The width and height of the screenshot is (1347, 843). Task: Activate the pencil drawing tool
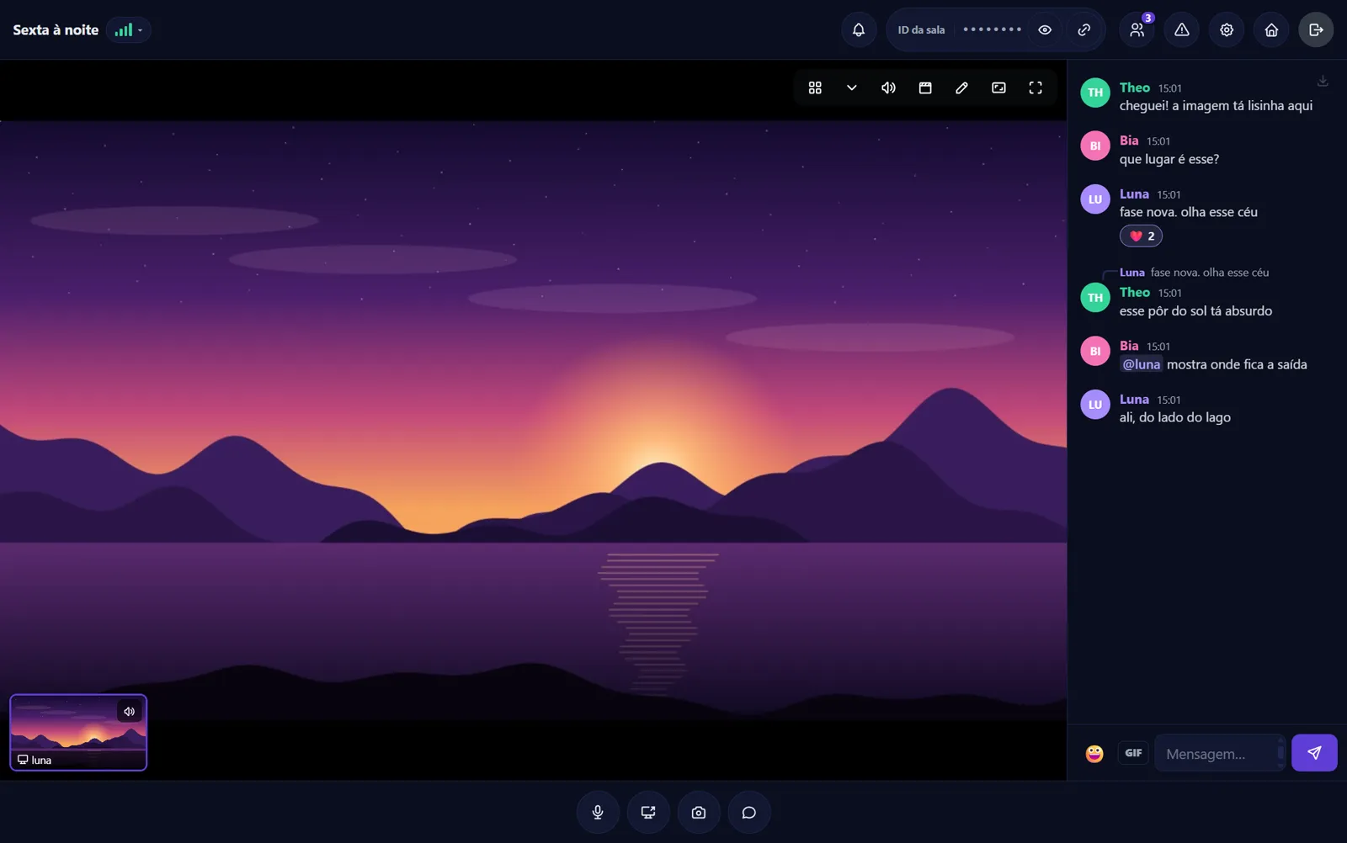pyautogui.click(x=961, y=87)
